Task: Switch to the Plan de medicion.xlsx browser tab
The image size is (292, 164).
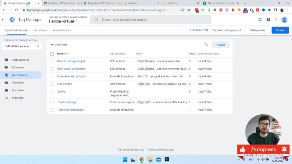Action: (221, 3)
